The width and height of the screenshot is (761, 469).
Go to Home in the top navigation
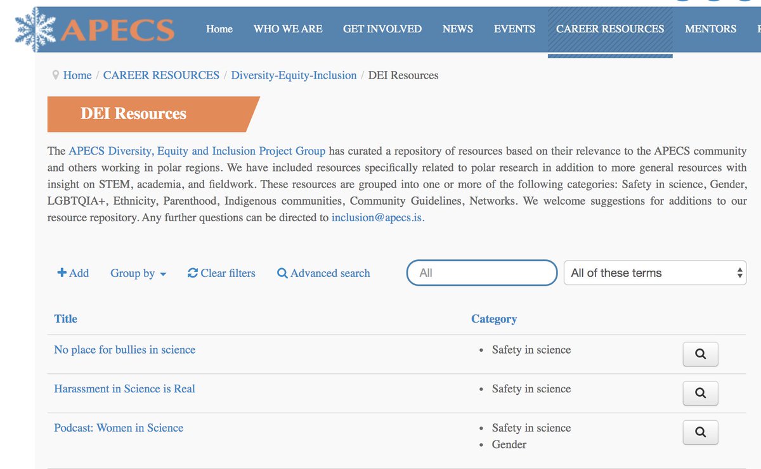point(219,29)
